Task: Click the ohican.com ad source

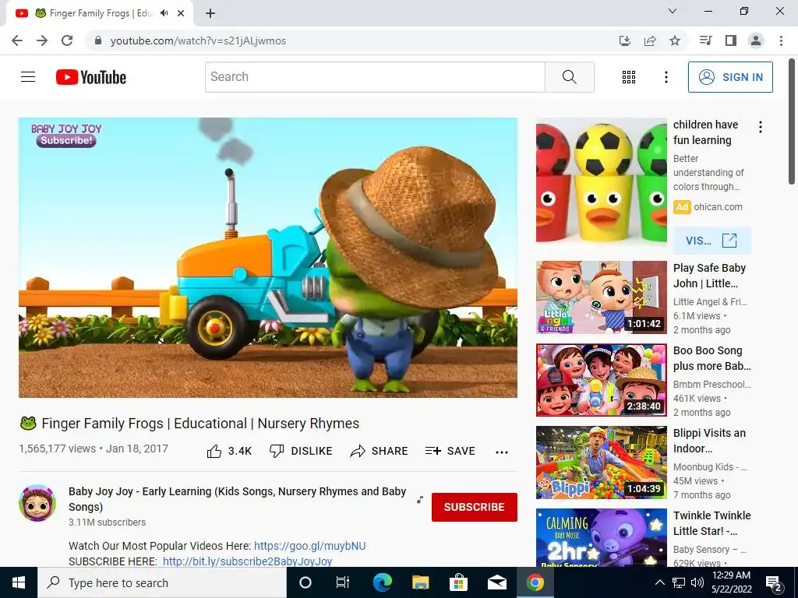Action: (718, 207)
